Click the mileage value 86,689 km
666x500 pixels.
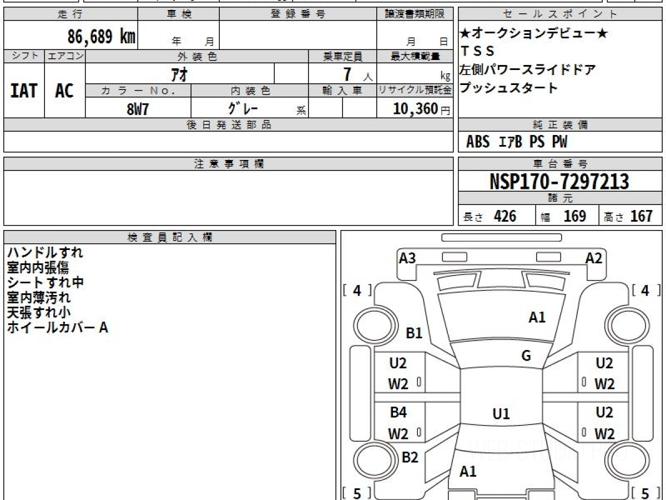[x=102, y=36]
